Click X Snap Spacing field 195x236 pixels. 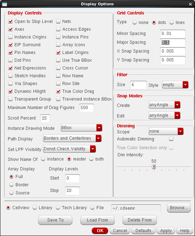point(173,51)
